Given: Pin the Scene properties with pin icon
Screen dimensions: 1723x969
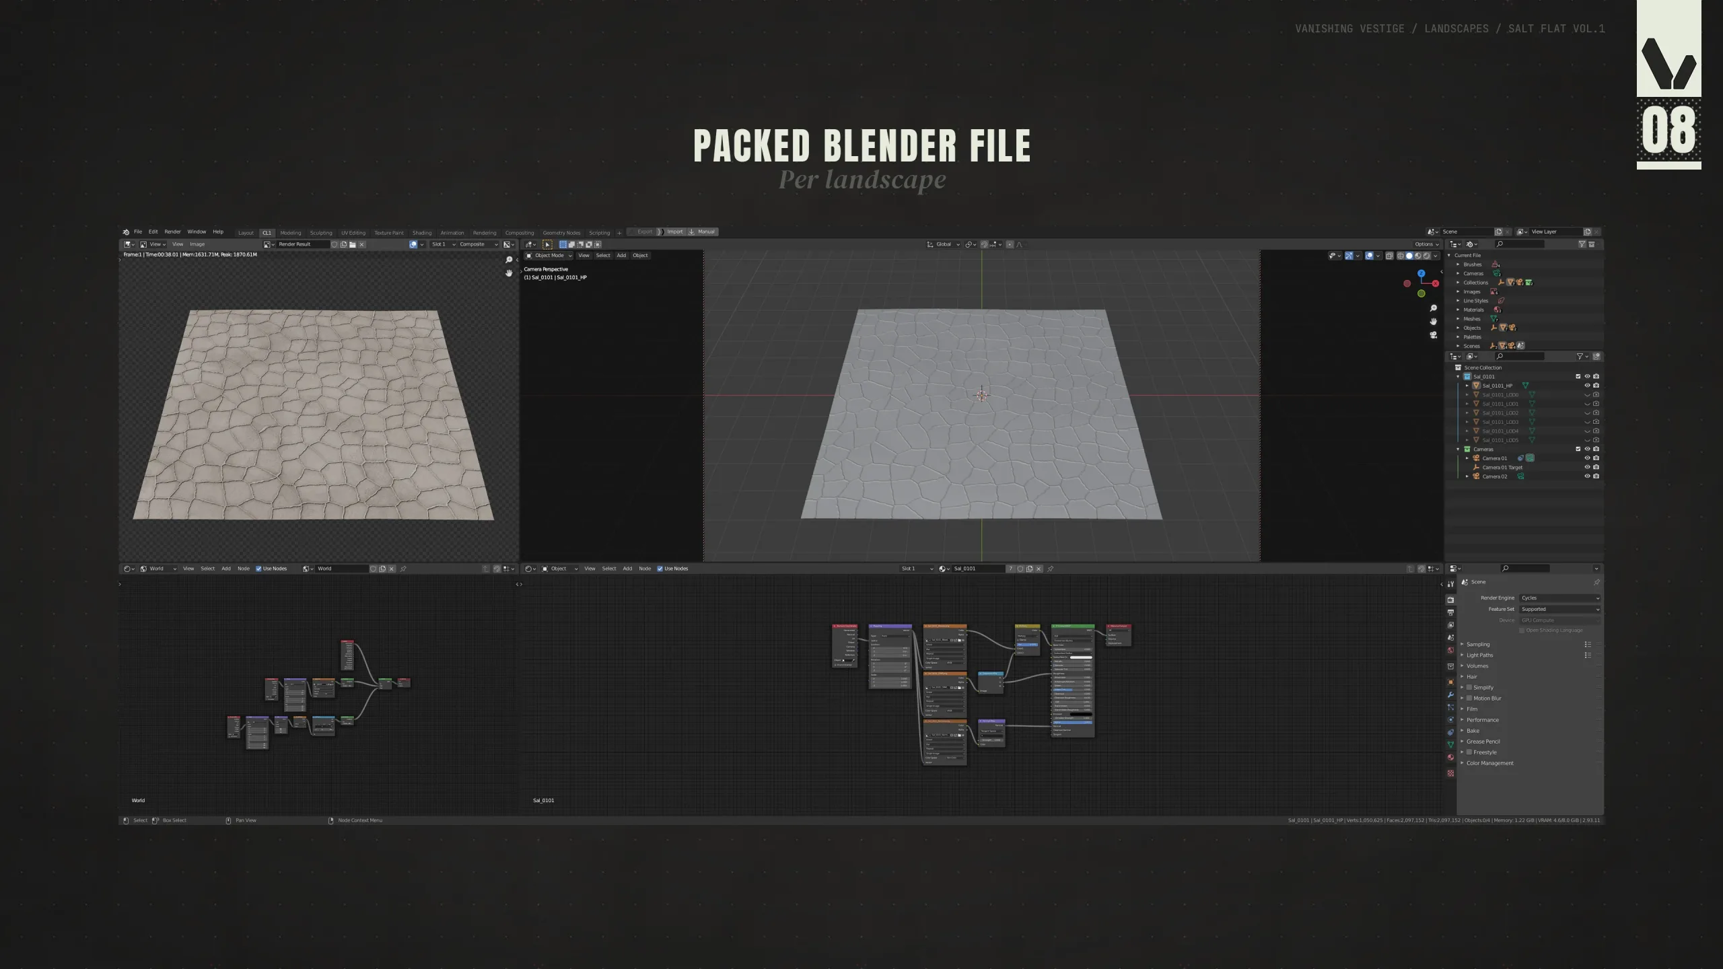Looking at the screenshot, I should (x=1596, y=582).
